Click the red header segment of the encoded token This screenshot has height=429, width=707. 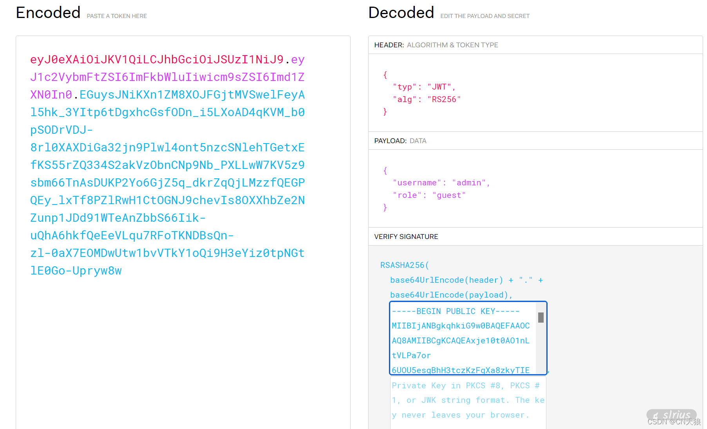click(157, 59)
